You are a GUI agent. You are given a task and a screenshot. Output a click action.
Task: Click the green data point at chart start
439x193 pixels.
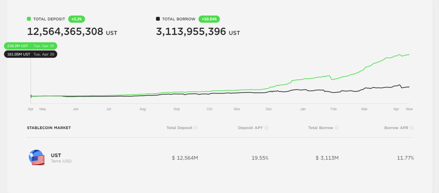31,96
